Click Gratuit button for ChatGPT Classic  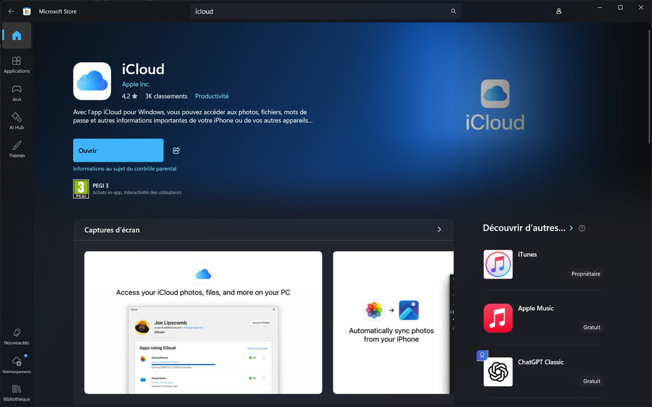[x=592, y=381]
